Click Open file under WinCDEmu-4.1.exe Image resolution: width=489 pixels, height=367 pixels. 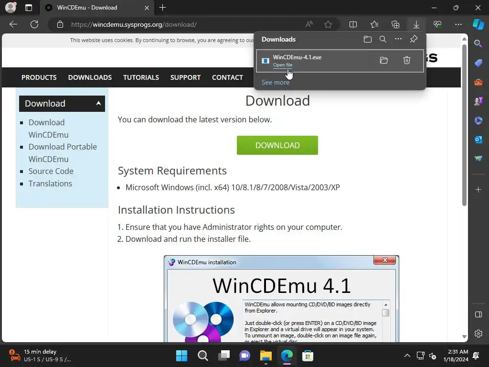pyautogui.click(x=283, y=65)
